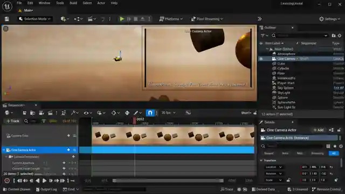
Task: Open the Sequencer Curve Editor icon
Action: [x=188, y=113]
